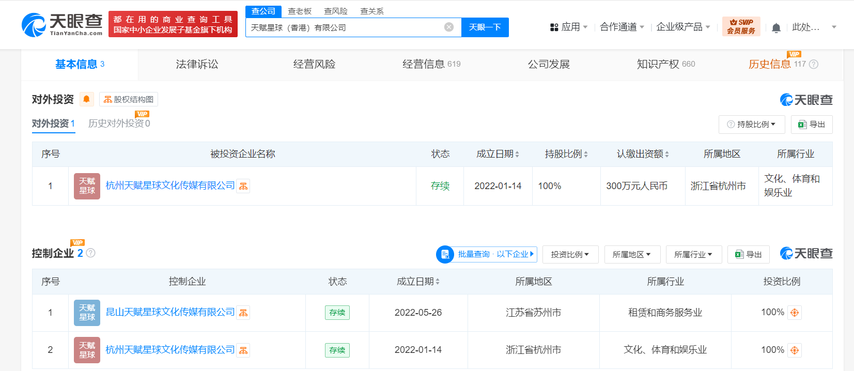Image resolution: width=854 pixels, height=371 pixels.
Task: Select the 经营信息 619 tab
Action: click(431, 64)
